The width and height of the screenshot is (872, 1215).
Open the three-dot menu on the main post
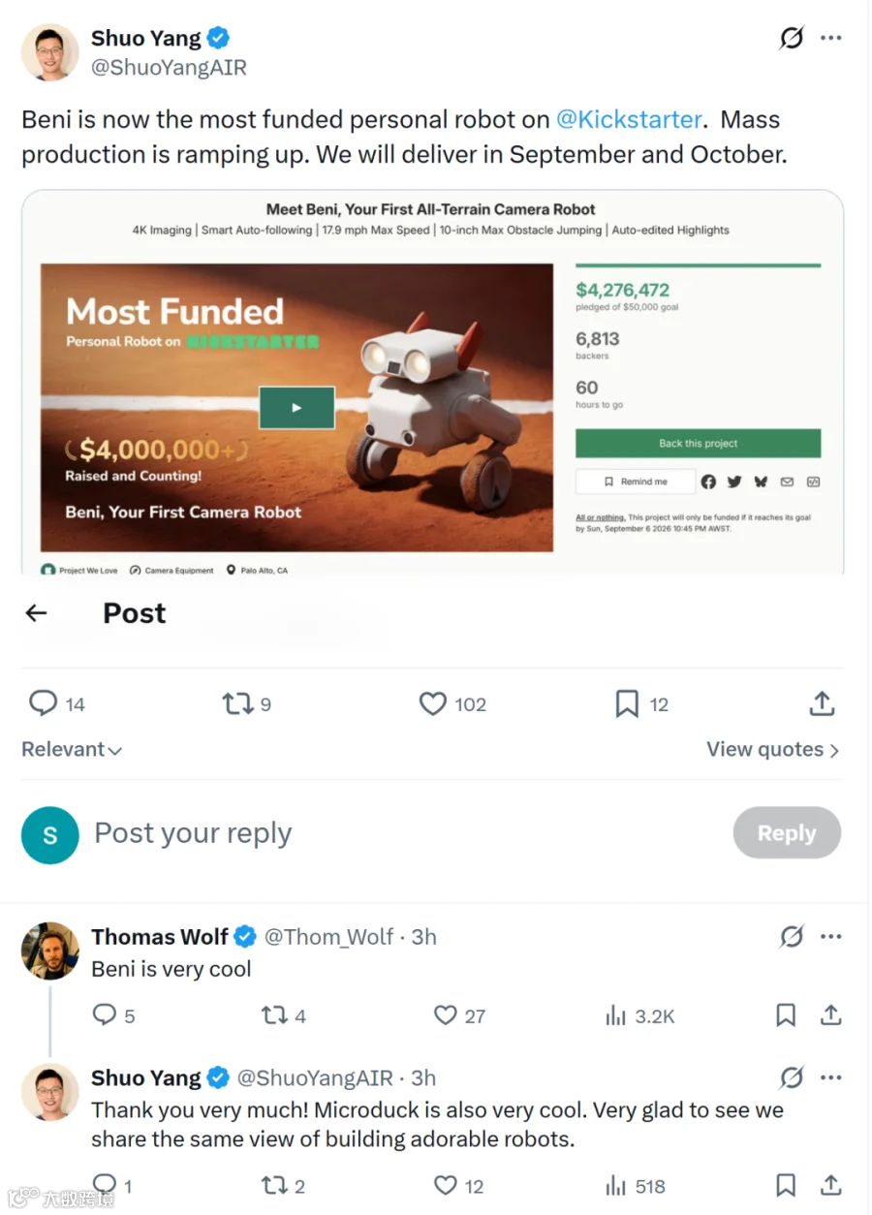830,38
